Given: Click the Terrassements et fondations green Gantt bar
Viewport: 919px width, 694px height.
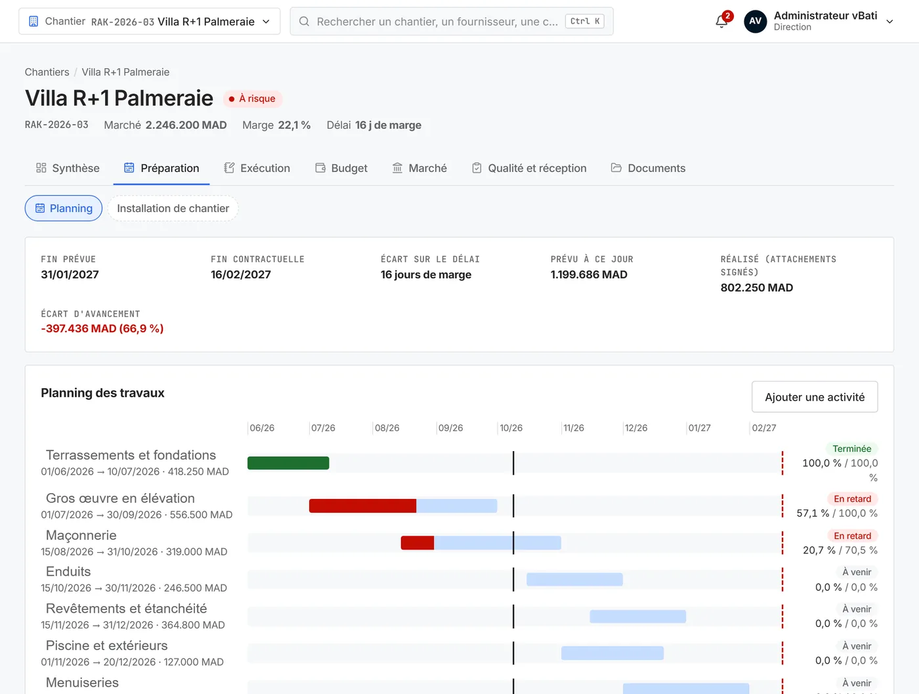Looking at the screenshot, I should click(x=288, y=463).
